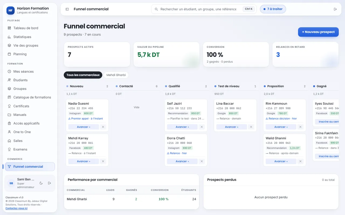Click the Salles home icon
Viewport: 345px width, 215px height.
tap(9, 141)
